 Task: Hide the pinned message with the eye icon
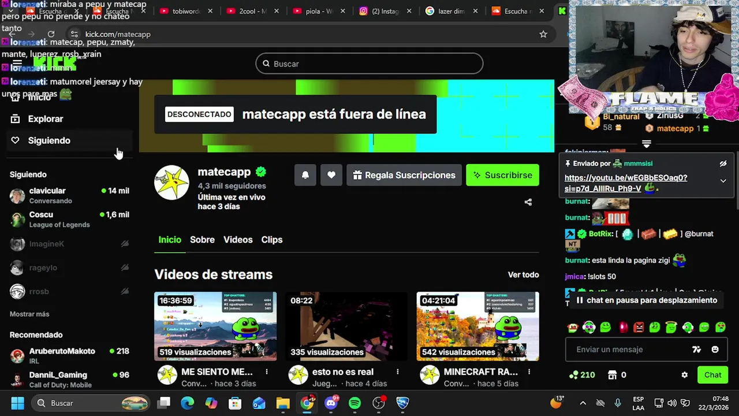723,164
